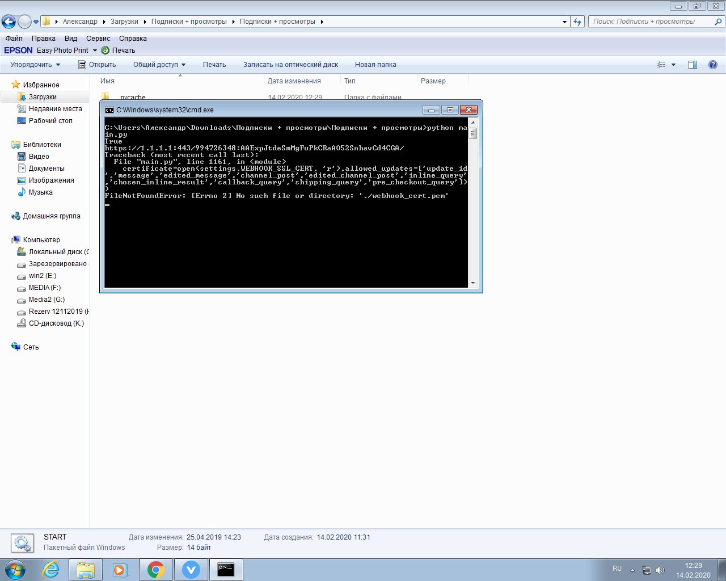Sort by Размер column header
726x581 pixels.
coord(433,81)
